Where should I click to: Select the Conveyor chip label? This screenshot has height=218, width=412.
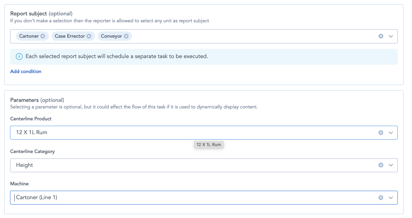click(x=111, y=36)
